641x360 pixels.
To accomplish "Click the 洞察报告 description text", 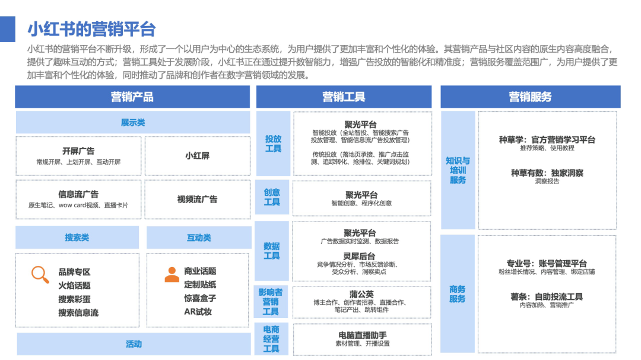I will (547, 181).
